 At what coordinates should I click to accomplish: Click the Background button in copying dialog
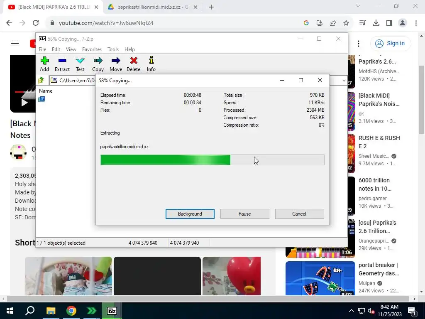coord(190,214)
